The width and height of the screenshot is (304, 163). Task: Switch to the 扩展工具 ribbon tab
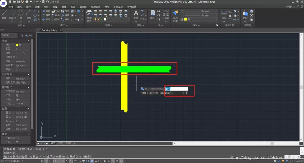coord(118,6)
